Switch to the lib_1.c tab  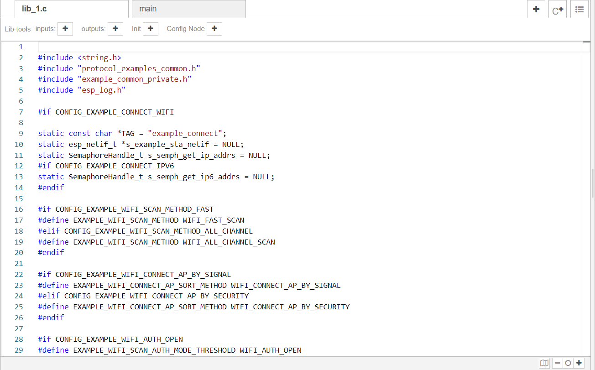71,9
